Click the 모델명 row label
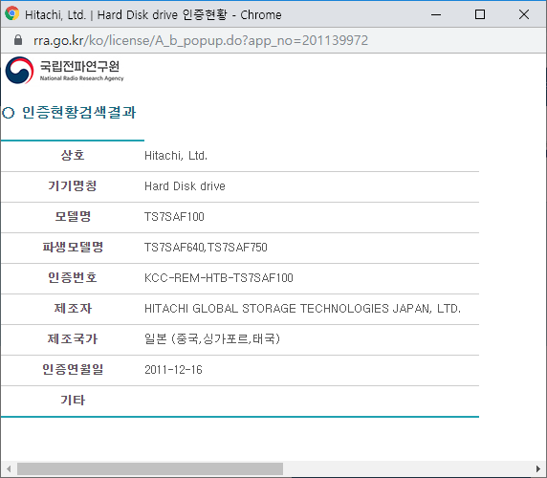547x478 pixels. click(x=73, y=216)
